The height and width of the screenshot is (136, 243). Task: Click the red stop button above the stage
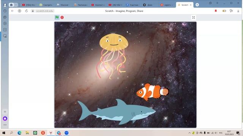(62, 17)
